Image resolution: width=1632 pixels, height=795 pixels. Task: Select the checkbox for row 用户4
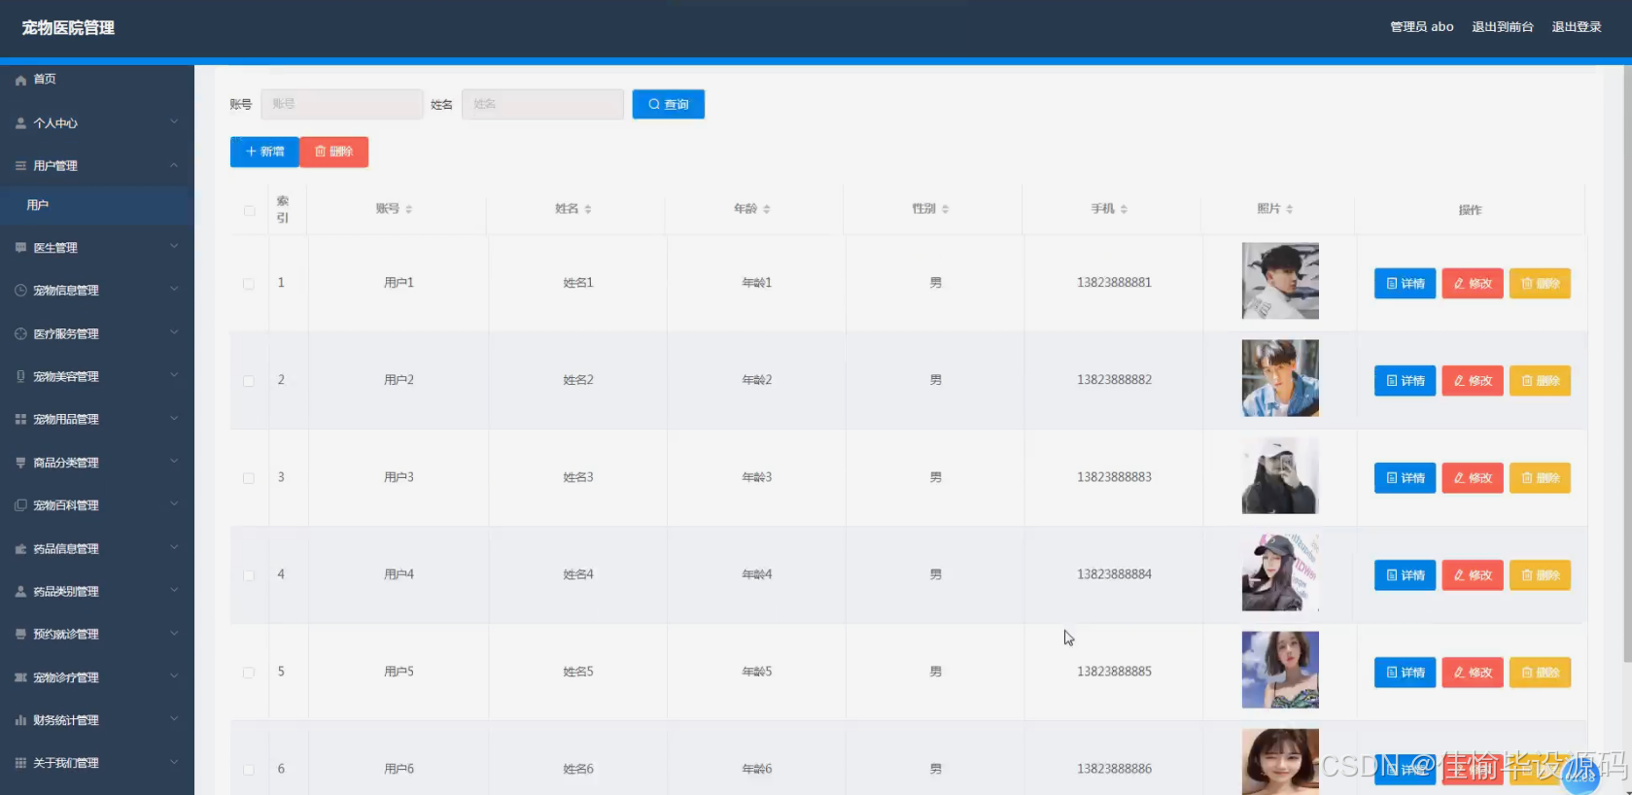[x=249, y=575]
